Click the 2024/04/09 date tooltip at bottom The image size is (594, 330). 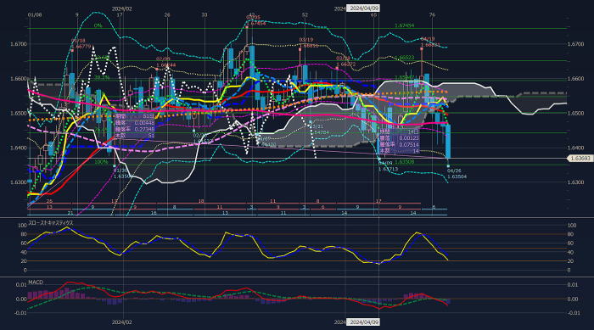tap(364, 322)
